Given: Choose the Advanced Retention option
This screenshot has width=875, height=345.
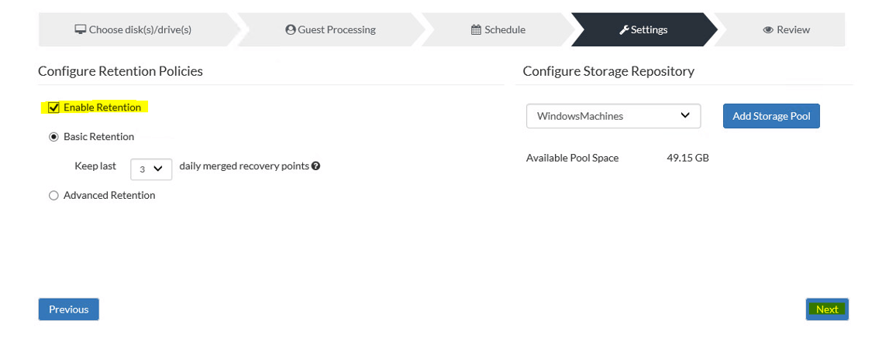Looking at the screenshot, I should [x=53, y=195].
